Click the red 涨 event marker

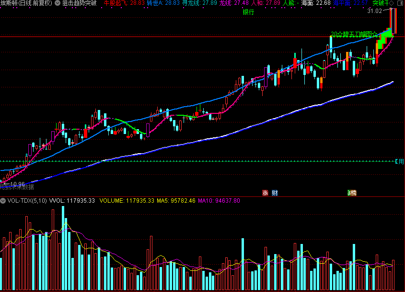tap(265, 193)
